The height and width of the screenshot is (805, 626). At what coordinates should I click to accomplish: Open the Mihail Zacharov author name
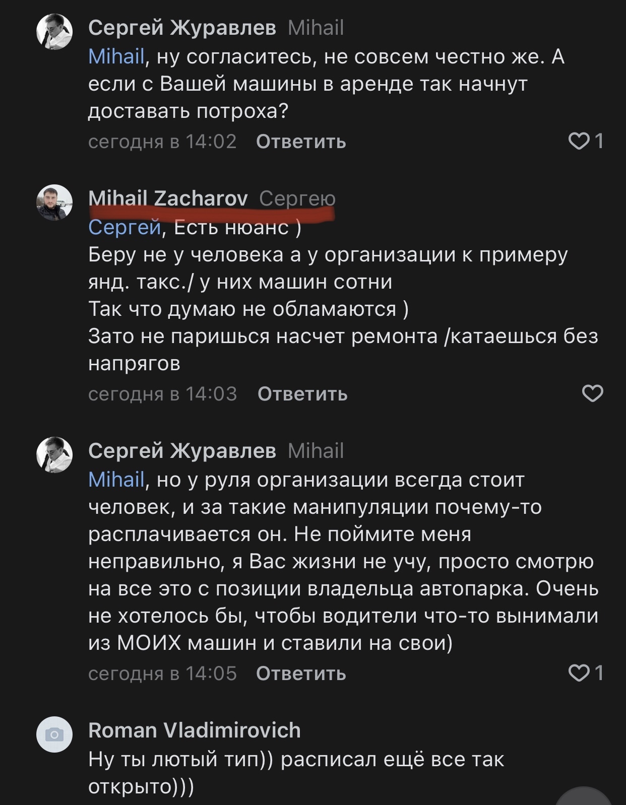(x=168, y=198)
